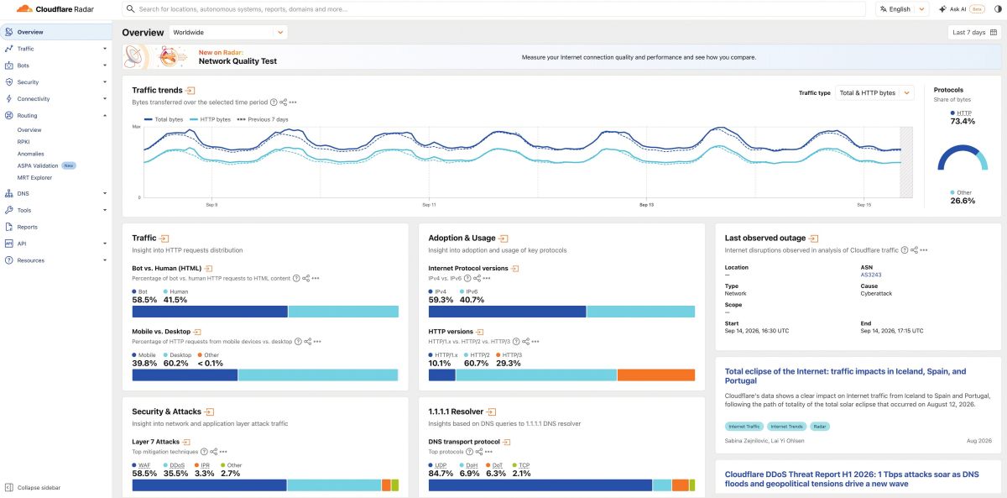The width and height of the screenshot is (1007, 498).
Task: Open Last observed outage arrow icon
Action: [813, 239]
